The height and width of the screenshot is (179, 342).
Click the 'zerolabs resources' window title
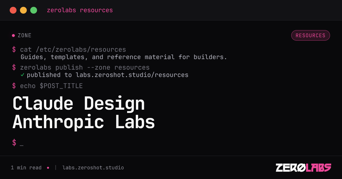80,10
